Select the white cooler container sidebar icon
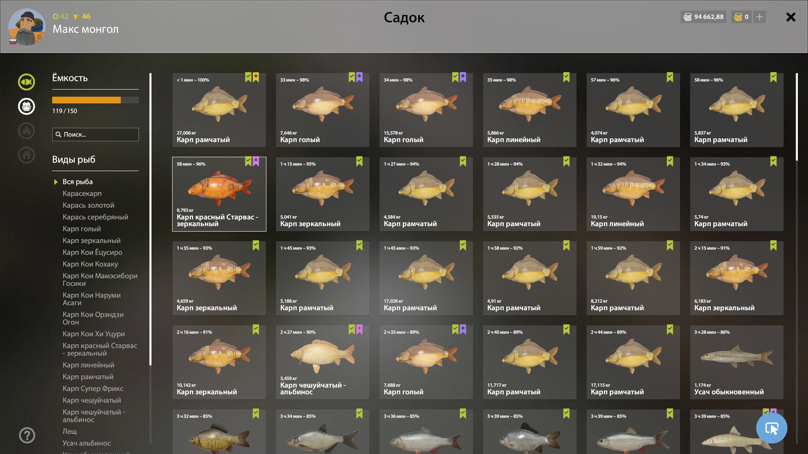Image resolution: width=808 pixels, height=454 pixels. pyautogui.click(x=27, y=106)
